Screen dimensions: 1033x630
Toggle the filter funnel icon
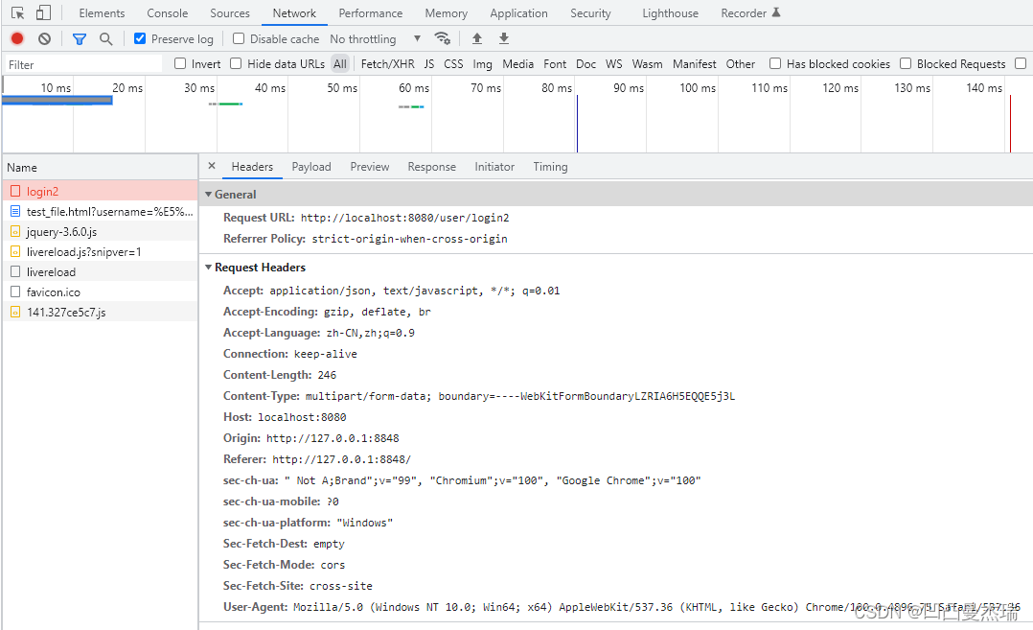[x=79, y=39]
